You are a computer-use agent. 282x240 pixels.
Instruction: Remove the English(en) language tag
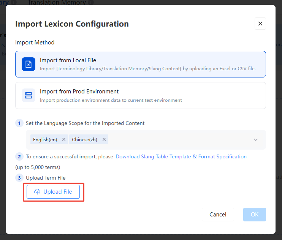(64, 139)
